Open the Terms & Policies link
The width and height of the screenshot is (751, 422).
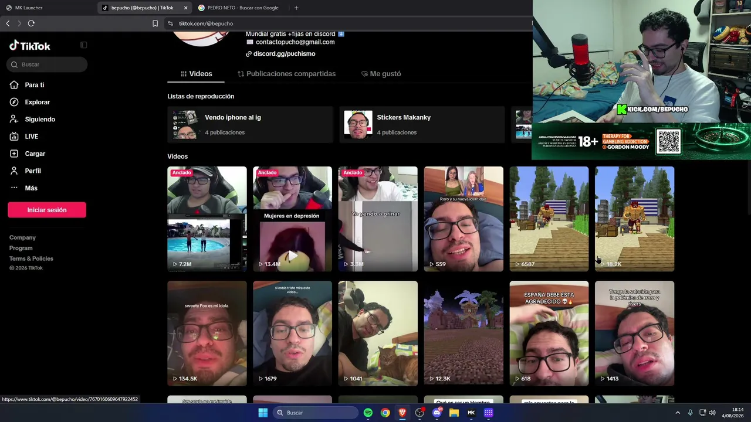point(31,258)
